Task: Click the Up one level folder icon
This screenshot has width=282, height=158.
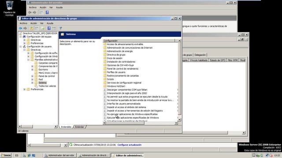Action: 31,28
